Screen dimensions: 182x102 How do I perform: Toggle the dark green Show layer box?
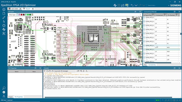click(30, 15)
